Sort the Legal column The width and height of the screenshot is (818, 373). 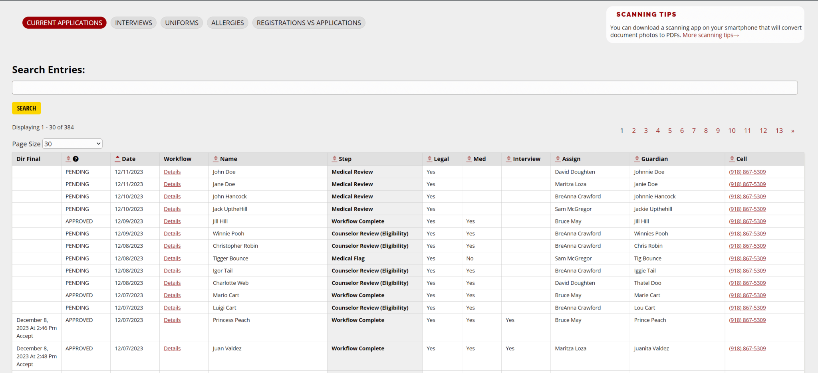pyautogui.click(x=429, y=159)
